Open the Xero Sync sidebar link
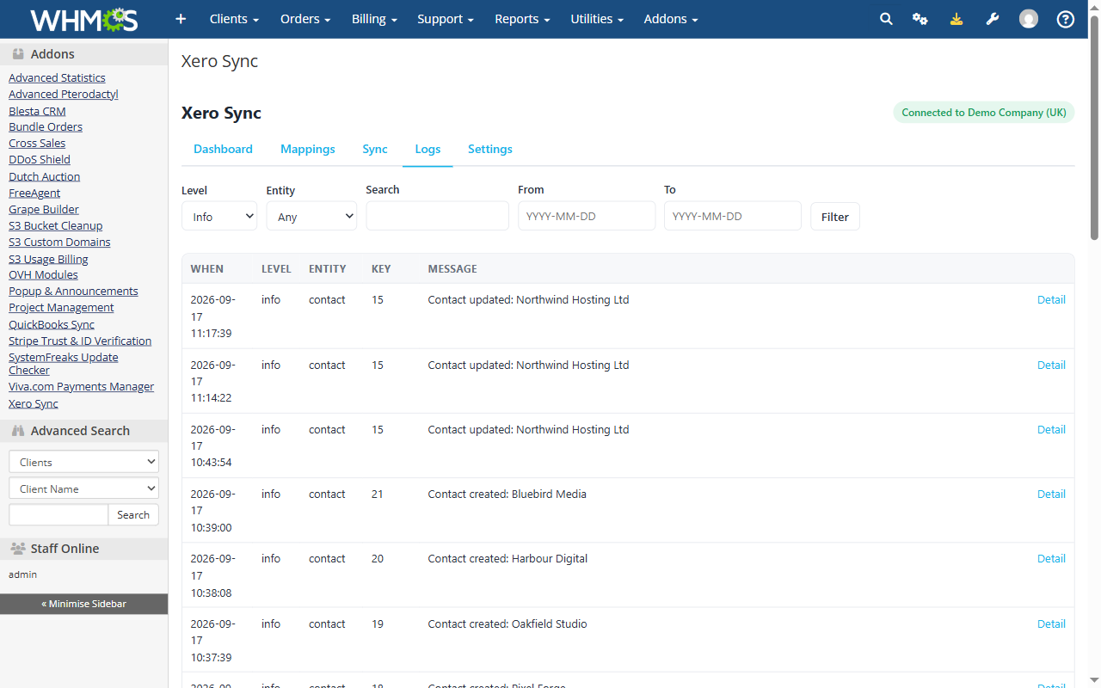 pyautogui.click(x=34, y=403)
